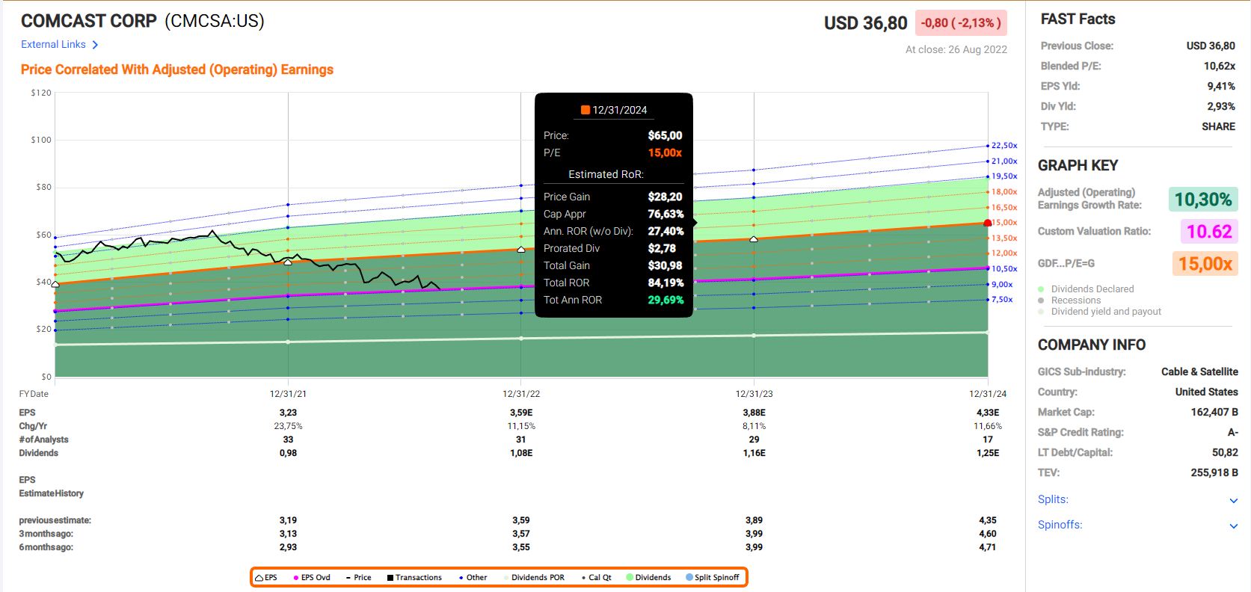Click the Price line legend icon
1251x592 pixels.
(x=348, y=578)
